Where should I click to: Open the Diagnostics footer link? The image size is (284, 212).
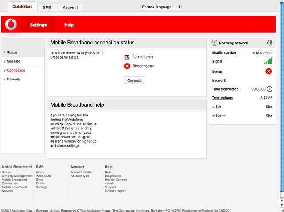pyautogui.click(x=113, y=176)
